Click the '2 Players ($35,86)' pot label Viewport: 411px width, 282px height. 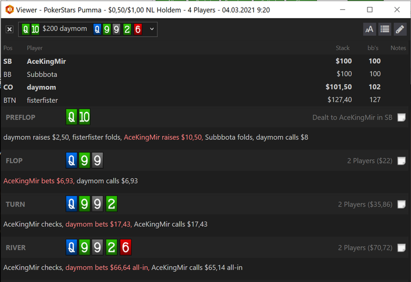click(365, 204)
